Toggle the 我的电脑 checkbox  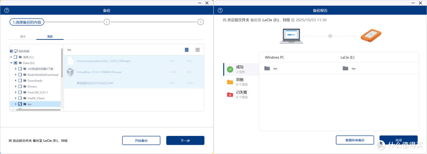coord(11,51)
